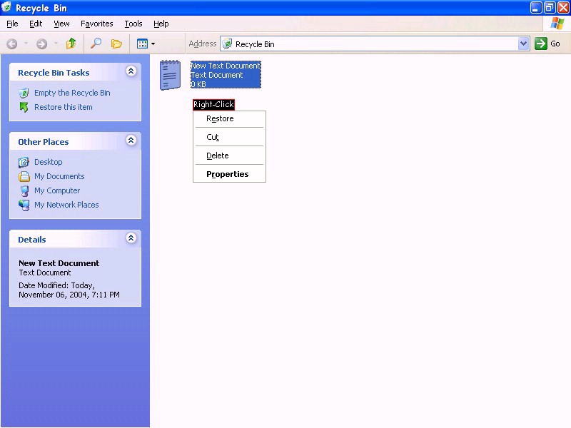
Task: Choose Cut from the context menu
Action: pyautogui.click(x=229, y=137)
